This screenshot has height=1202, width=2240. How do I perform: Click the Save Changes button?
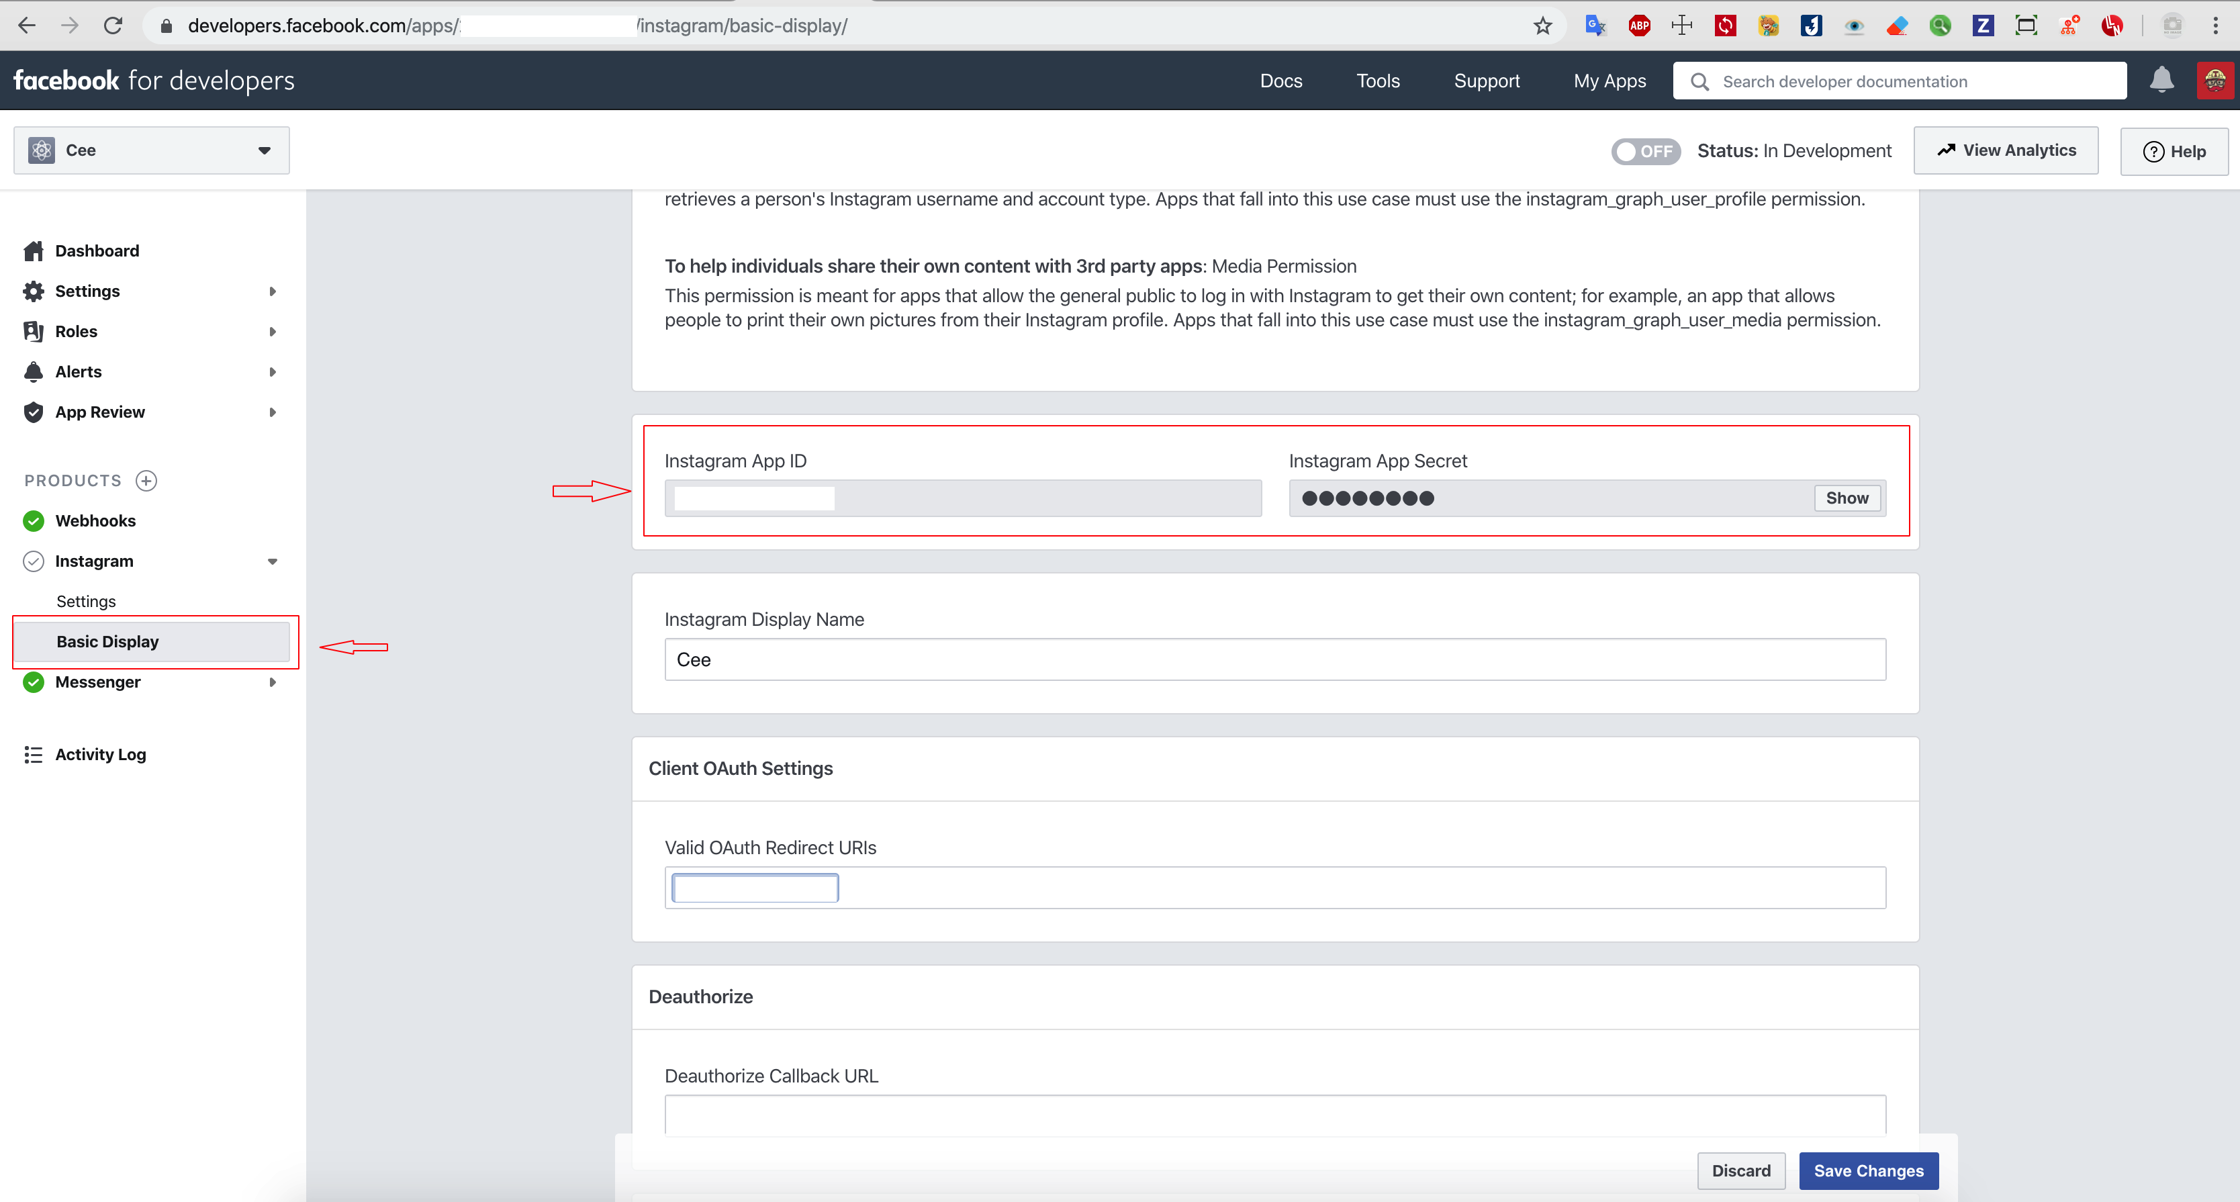click(1868, 1170)
